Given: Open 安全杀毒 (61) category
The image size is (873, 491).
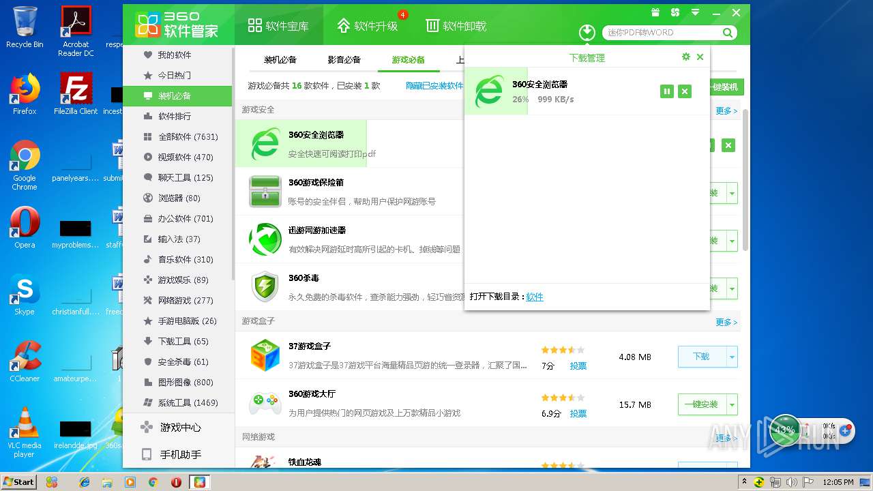Looking at the screenshot, I should (x=177, y=362).
